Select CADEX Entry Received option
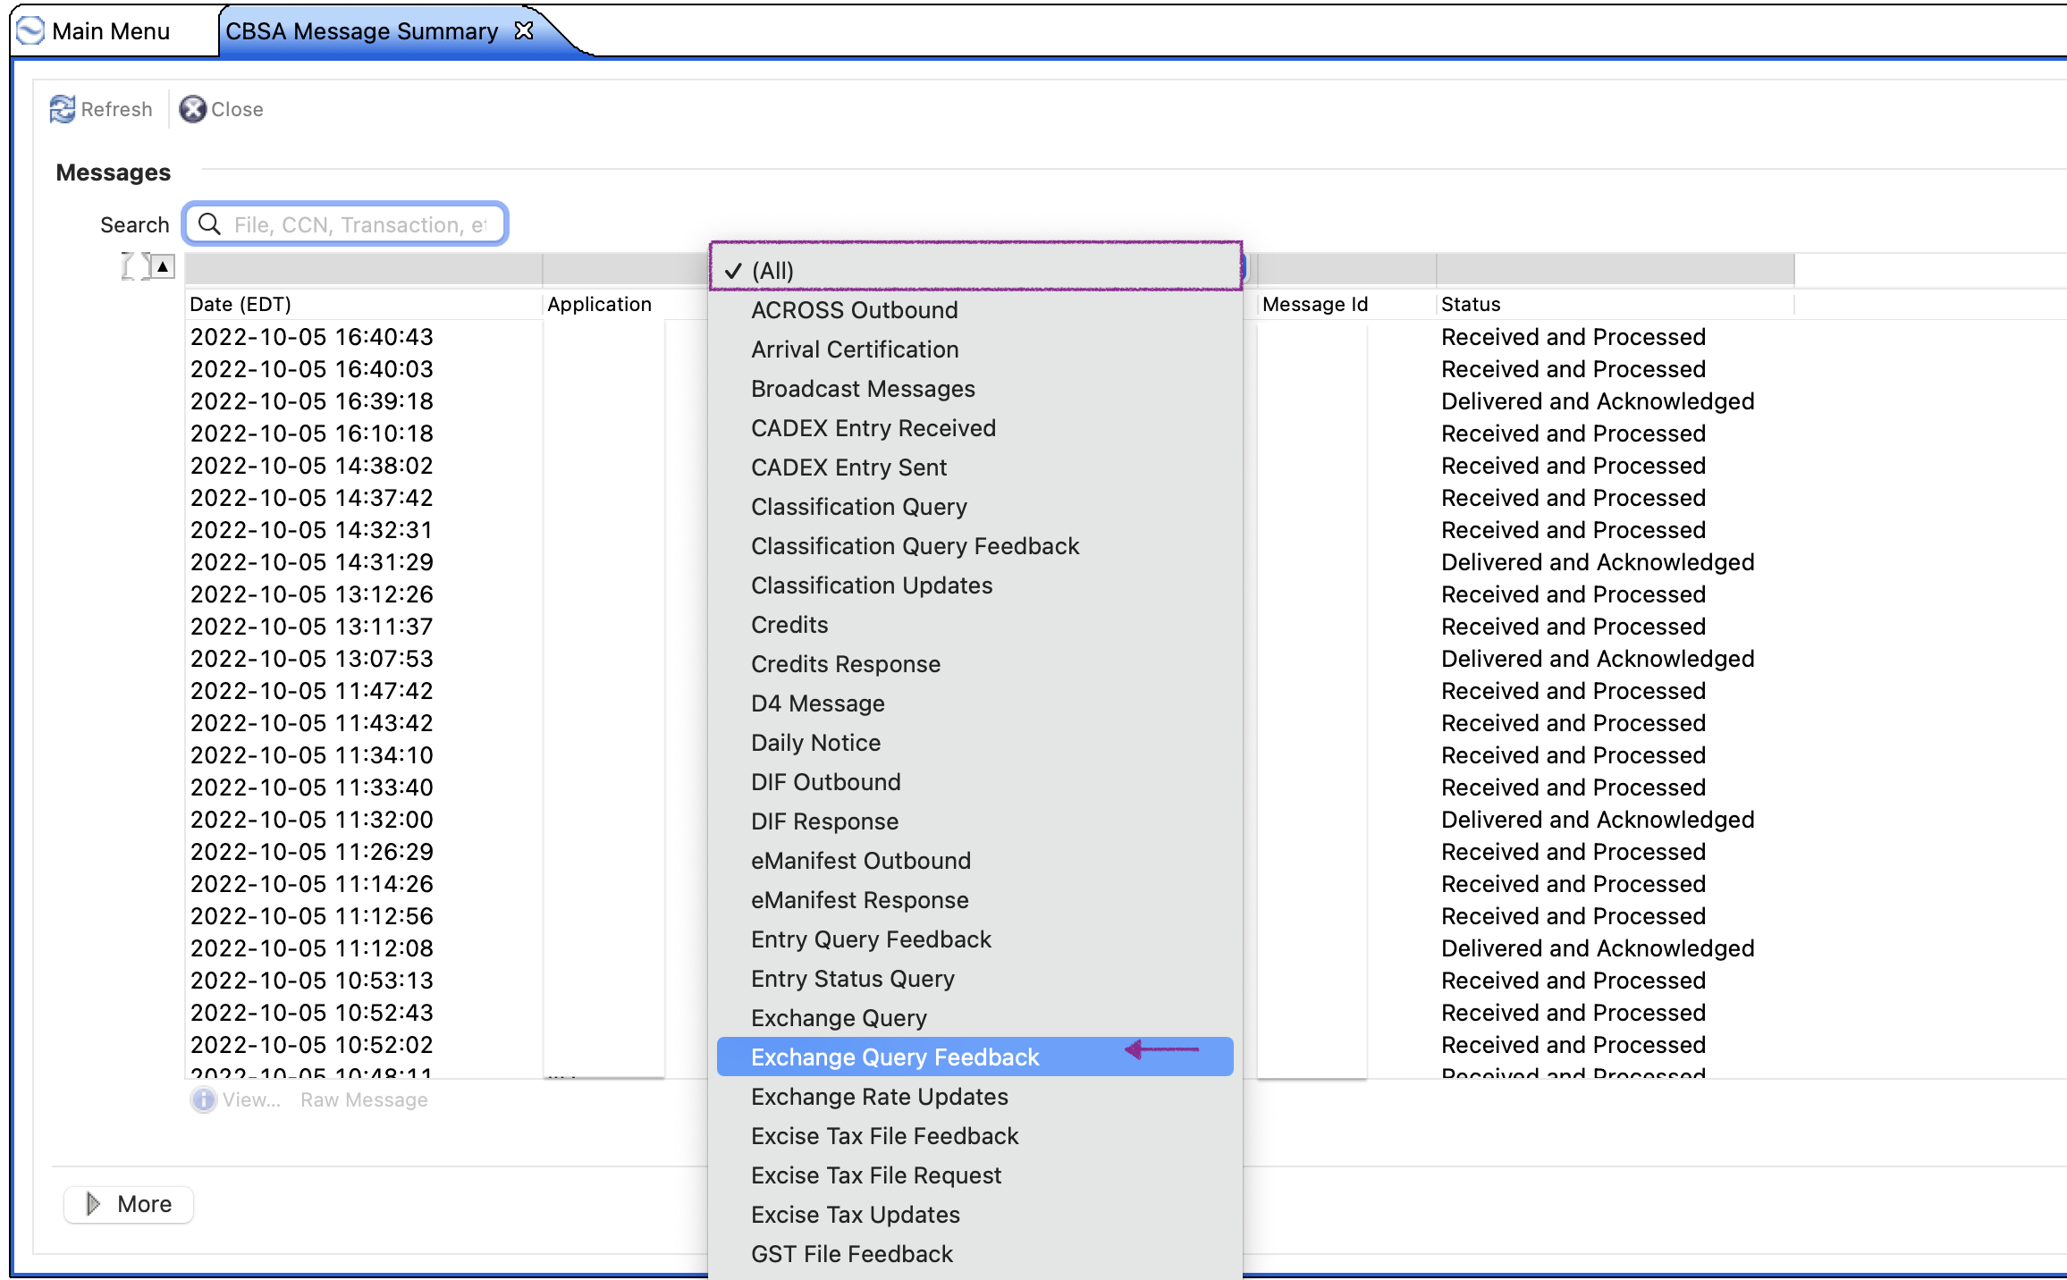The image size is (2067, 1280). pyautogui.click(x=975, y=428)
